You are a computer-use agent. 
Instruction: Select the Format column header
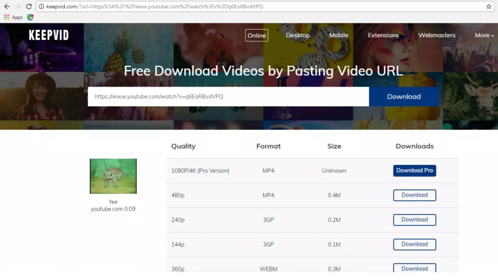pyautogui.click(x=268, y=146)
